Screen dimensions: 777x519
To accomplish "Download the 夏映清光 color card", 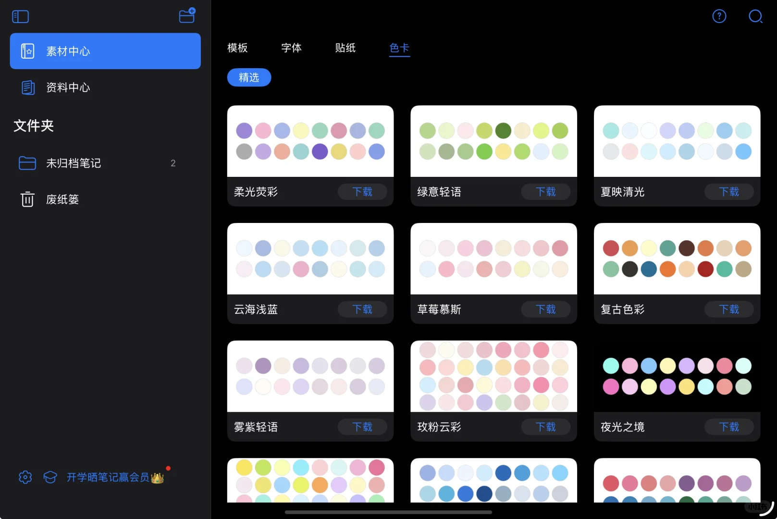I will point(729,192).
